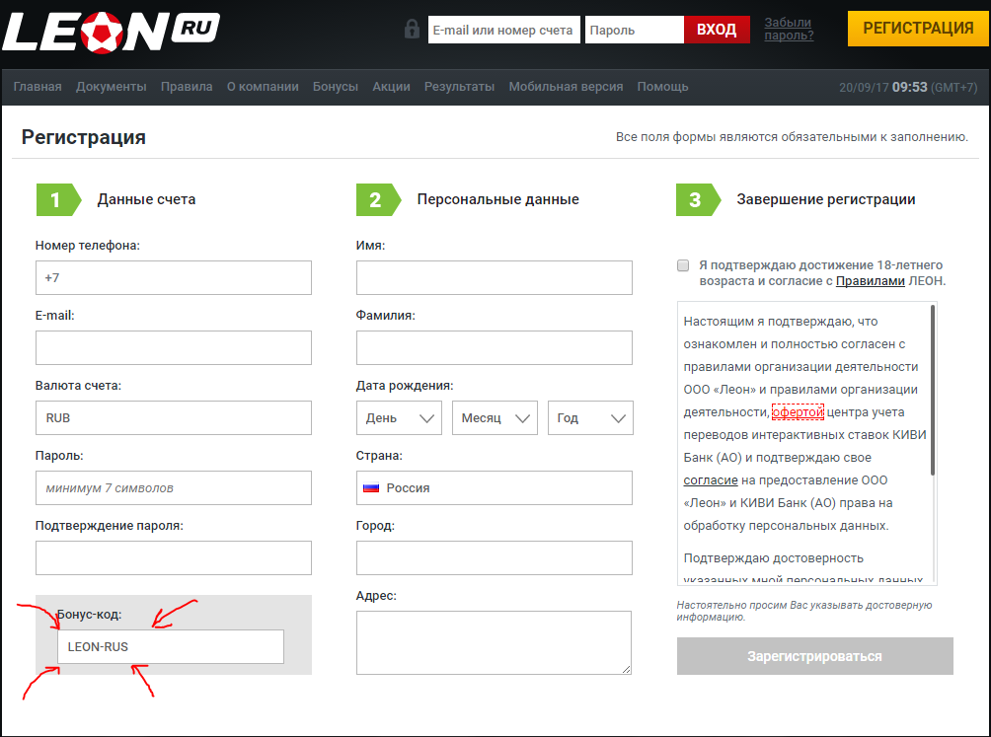Click the agreement text box scrollbar

[933, 391]
